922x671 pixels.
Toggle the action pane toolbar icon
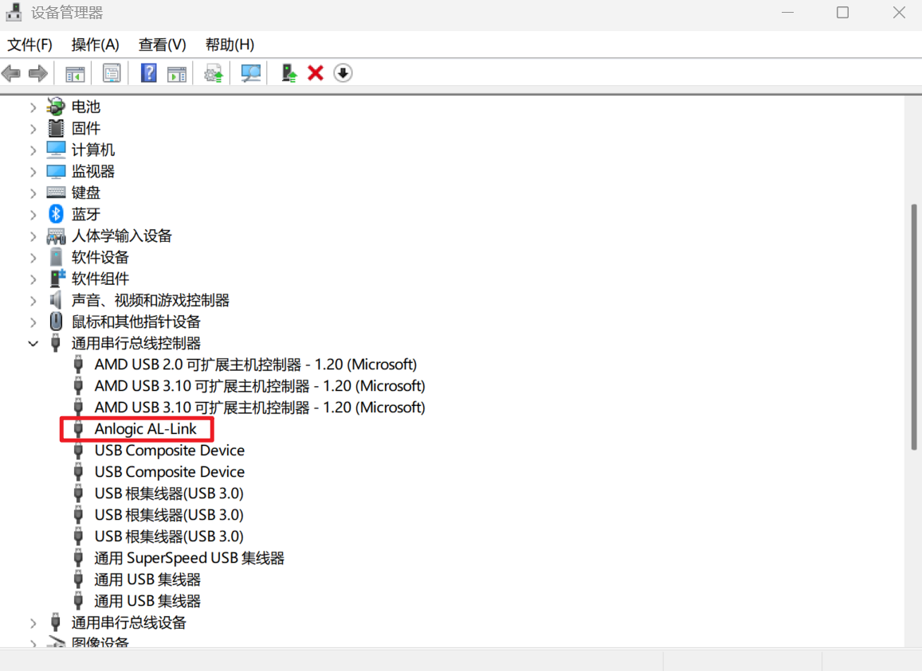[176, 74]
